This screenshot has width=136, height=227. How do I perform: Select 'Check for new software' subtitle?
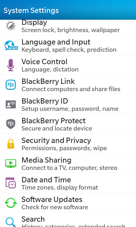click(x=55, y=207)
